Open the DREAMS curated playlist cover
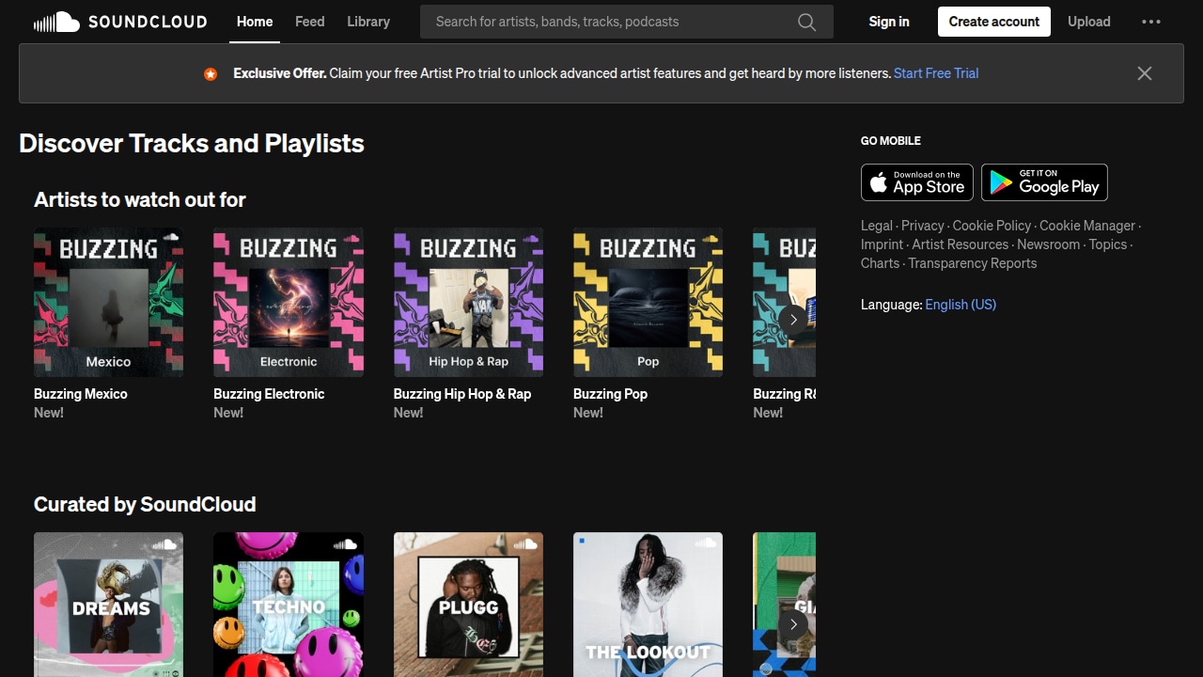 click(x=109, y=605)
